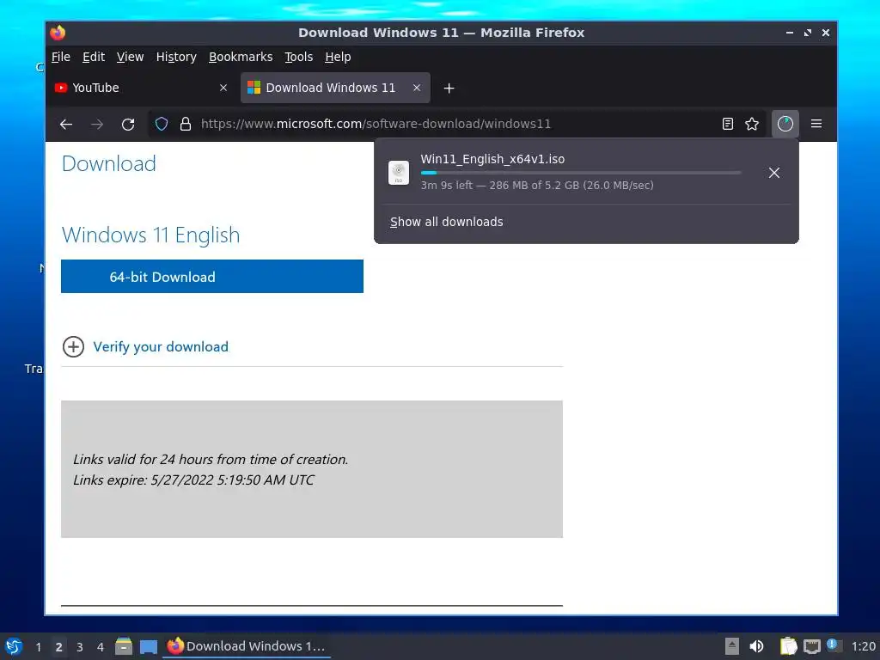
Task: Click Show all downloads
Action: click(447, 222)
